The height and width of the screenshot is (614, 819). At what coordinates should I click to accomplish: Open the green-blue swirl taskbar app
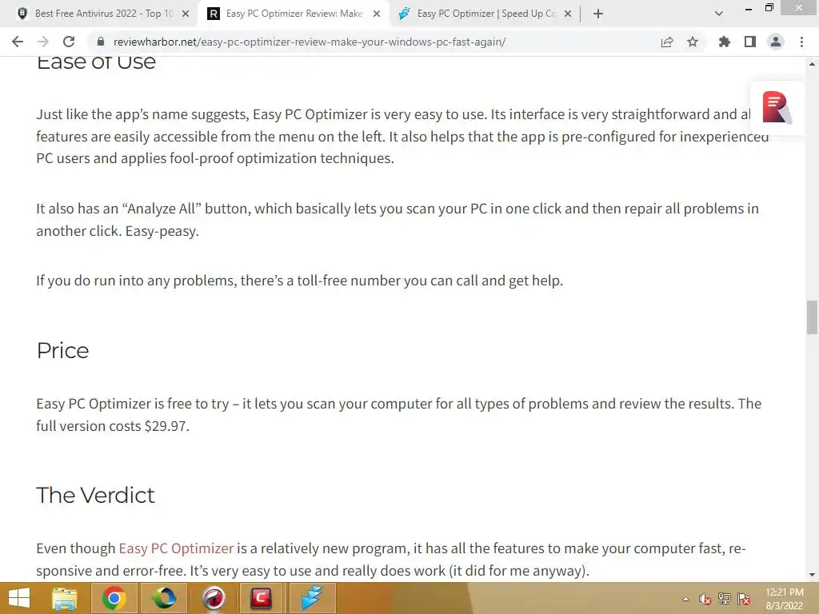tap(163, 598)
